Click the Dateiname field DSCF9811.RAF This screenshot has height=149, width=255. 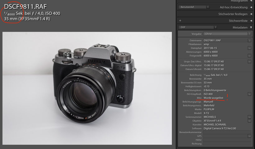tap(225, 40)
